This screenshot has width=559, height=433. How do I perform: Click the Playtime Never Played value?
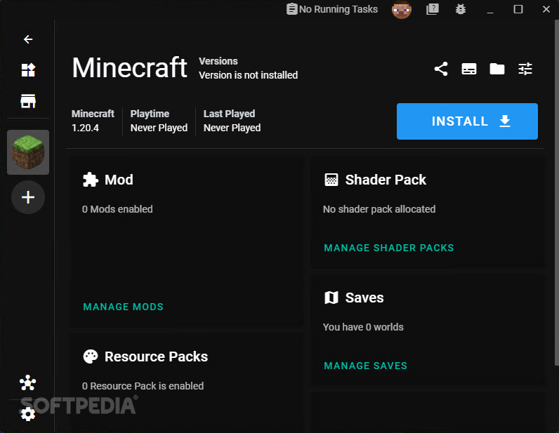(x=159, y=128)
